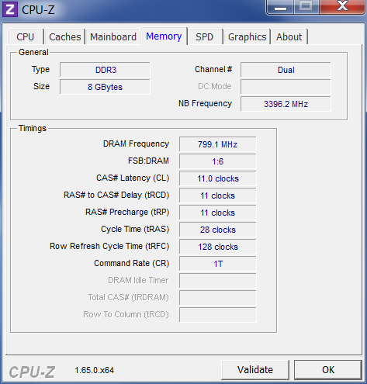Click the Memory tab
Image resolution: width=367 pixels, height=384 pixels.
point(164,36)
